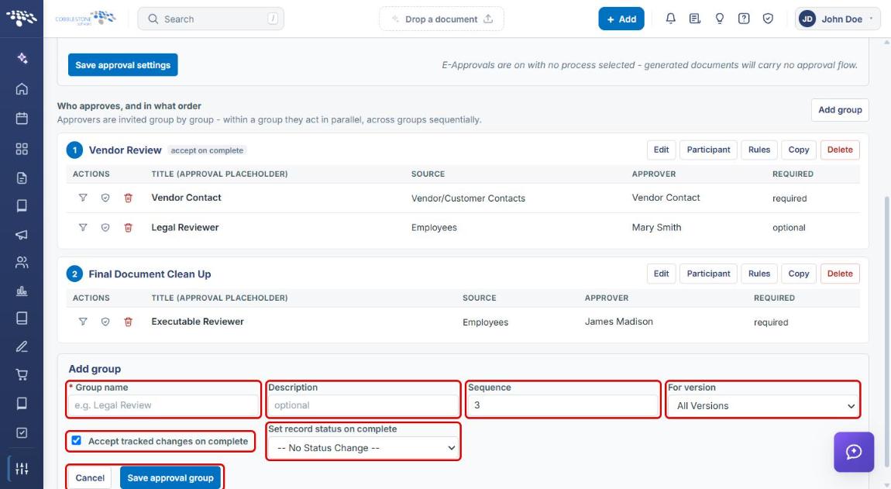The height and width of the screenshot is (489, 891).
Task: Click the Add group button
Action: (x=840, y=110)
